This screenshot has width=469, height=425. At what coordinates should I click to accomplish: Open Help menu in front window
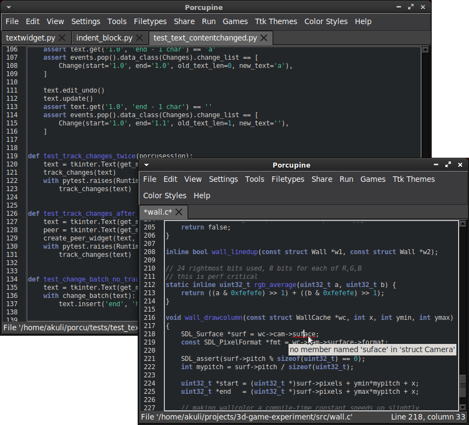click(x=202, y=196)
